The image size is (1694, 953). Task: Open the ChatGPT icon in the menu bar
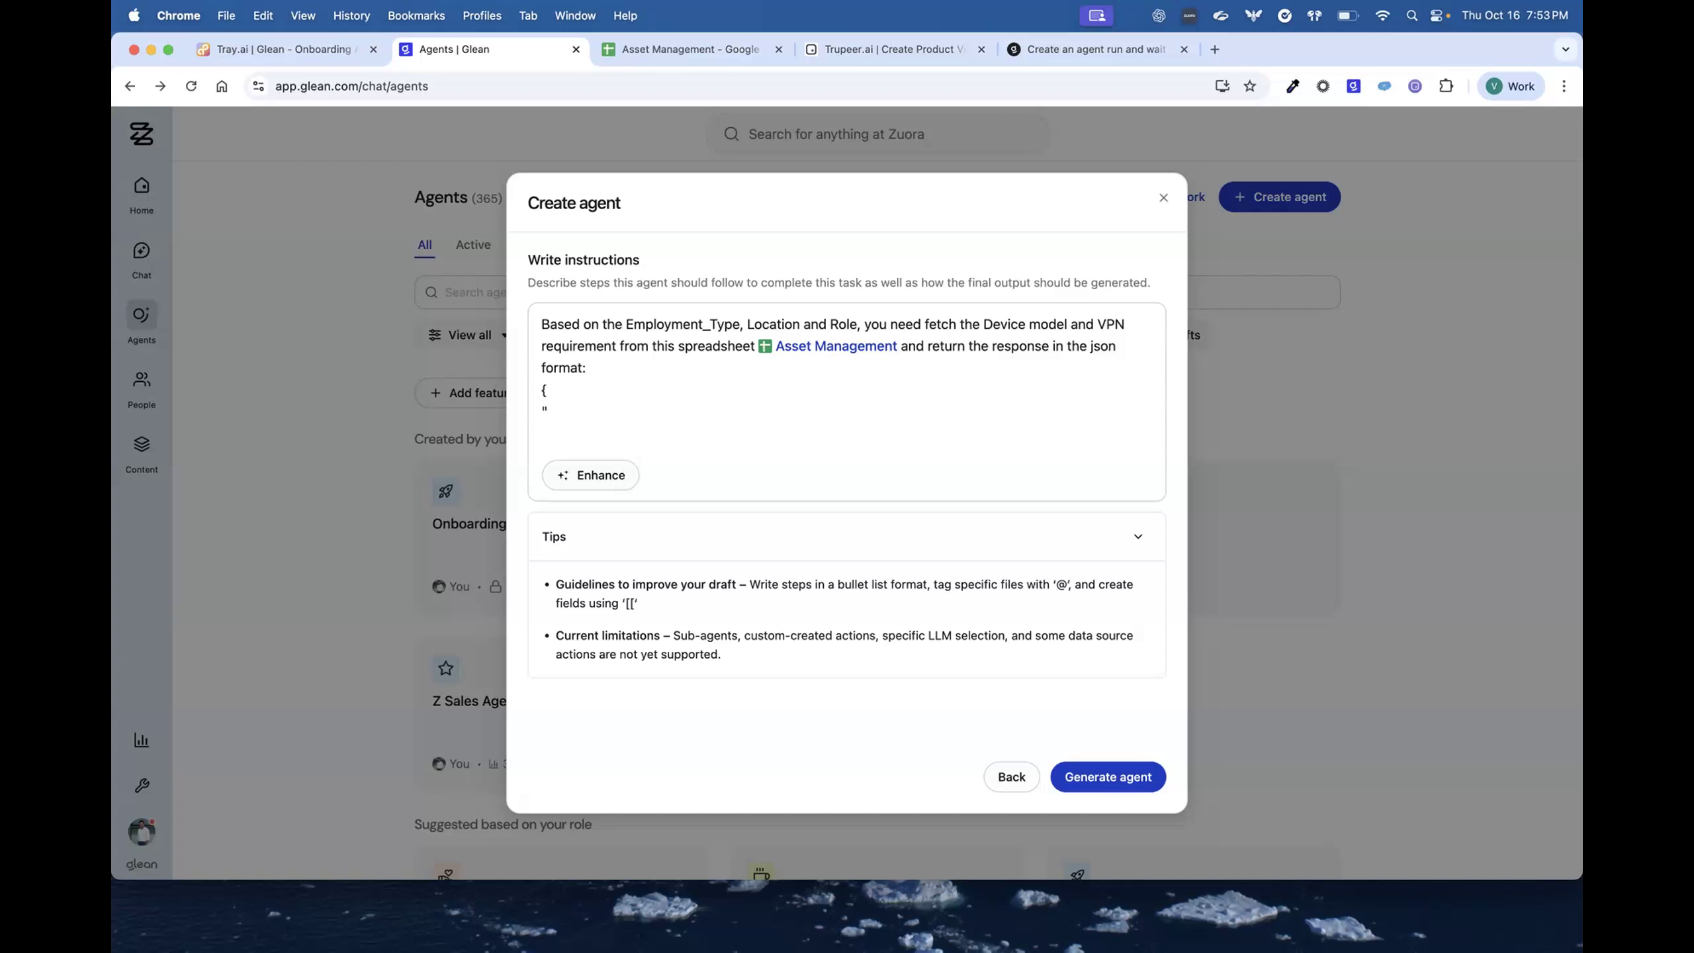click(x=1158, y=15)
